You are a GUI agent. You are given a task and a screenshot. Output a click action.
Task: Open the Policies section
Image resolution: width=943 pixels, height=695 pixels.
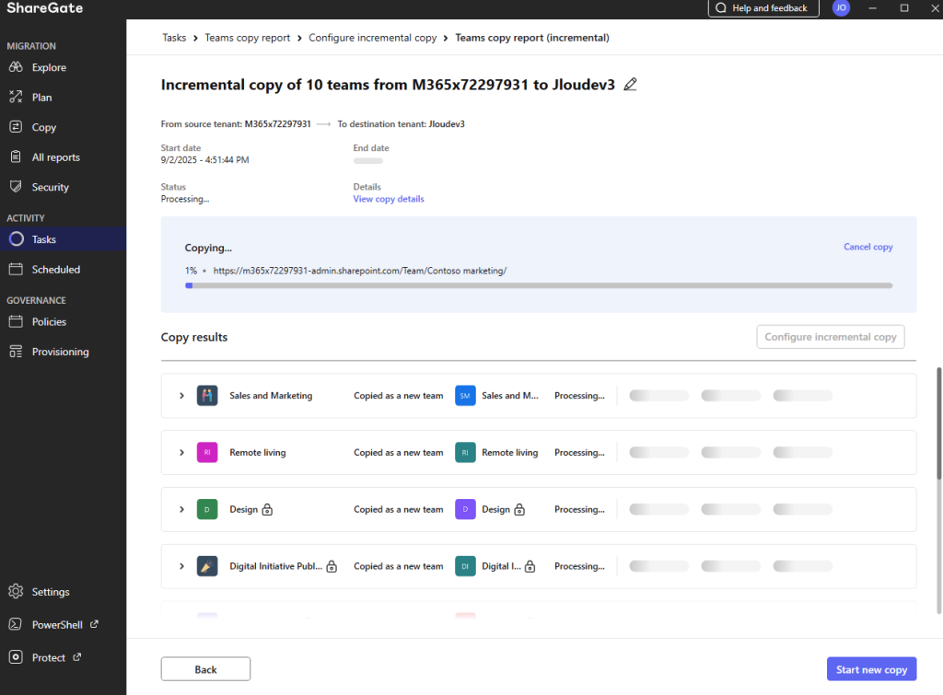pos(64,321)
